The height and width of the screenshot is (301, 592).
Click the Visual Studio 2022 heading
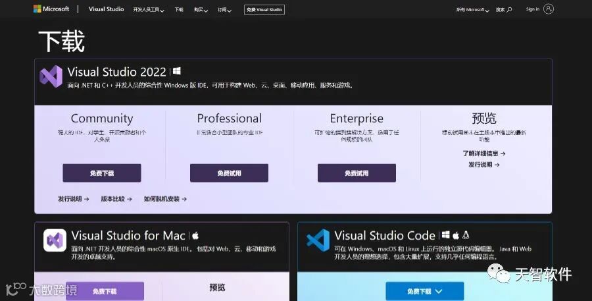(116, 72)
